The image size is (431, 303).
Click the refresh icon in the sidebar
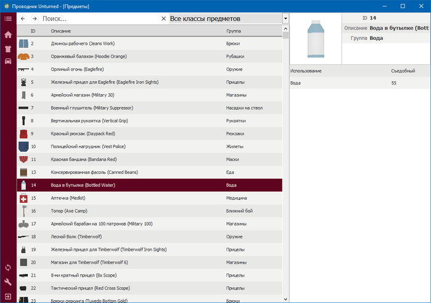point(8,267)
